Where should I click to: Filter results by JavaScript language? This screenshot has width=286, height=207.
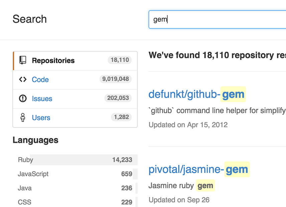(x=75, y=174)
